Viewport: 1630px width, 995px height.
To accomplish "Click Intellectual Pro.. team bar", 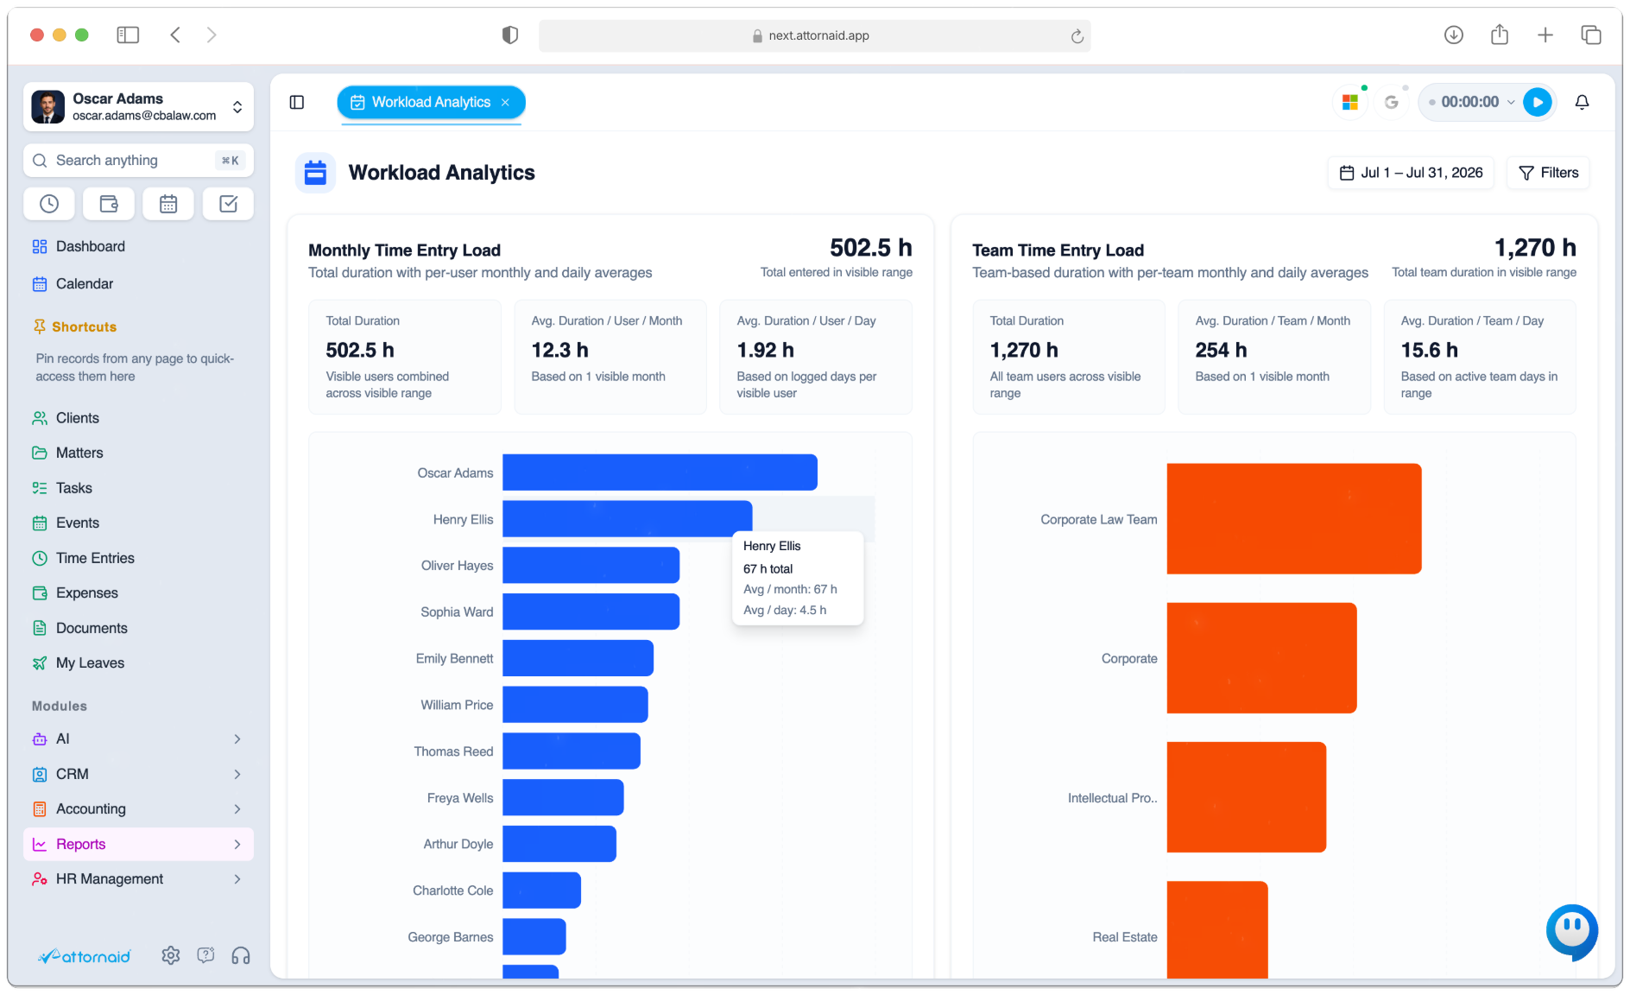I will click(1246, 797).
